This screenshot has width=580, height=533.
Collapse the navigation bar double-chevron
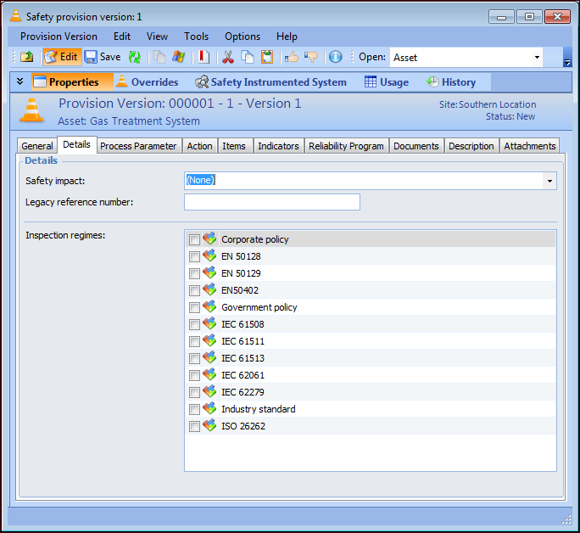point(20,82)
